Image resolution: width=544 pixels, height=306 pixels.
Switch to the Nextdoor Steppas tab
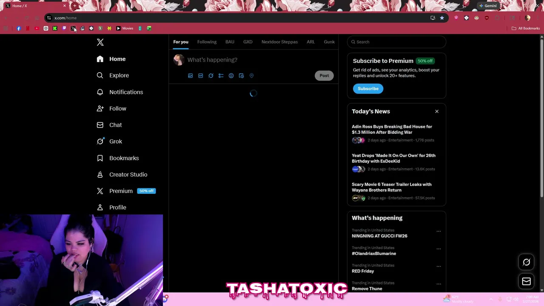click(280, 42)
